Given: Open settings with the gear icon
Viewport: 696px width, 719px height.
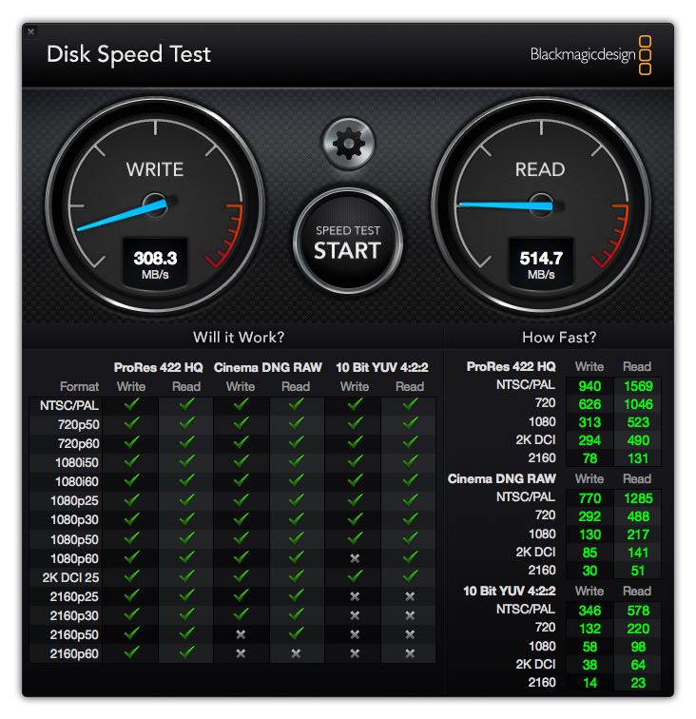Looking at the screenshot, I should [348, 144].
